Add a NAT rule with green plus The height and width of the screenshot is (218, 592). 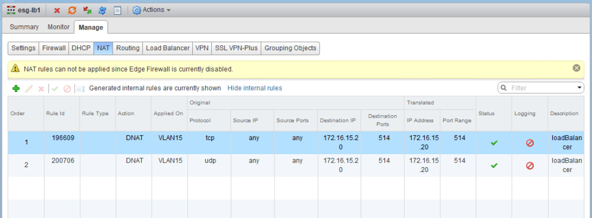click(16, 89)
